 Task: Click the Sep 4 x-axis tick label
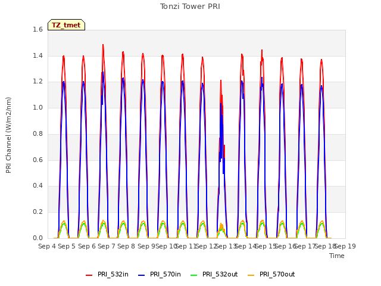click(x=47, y=246)
